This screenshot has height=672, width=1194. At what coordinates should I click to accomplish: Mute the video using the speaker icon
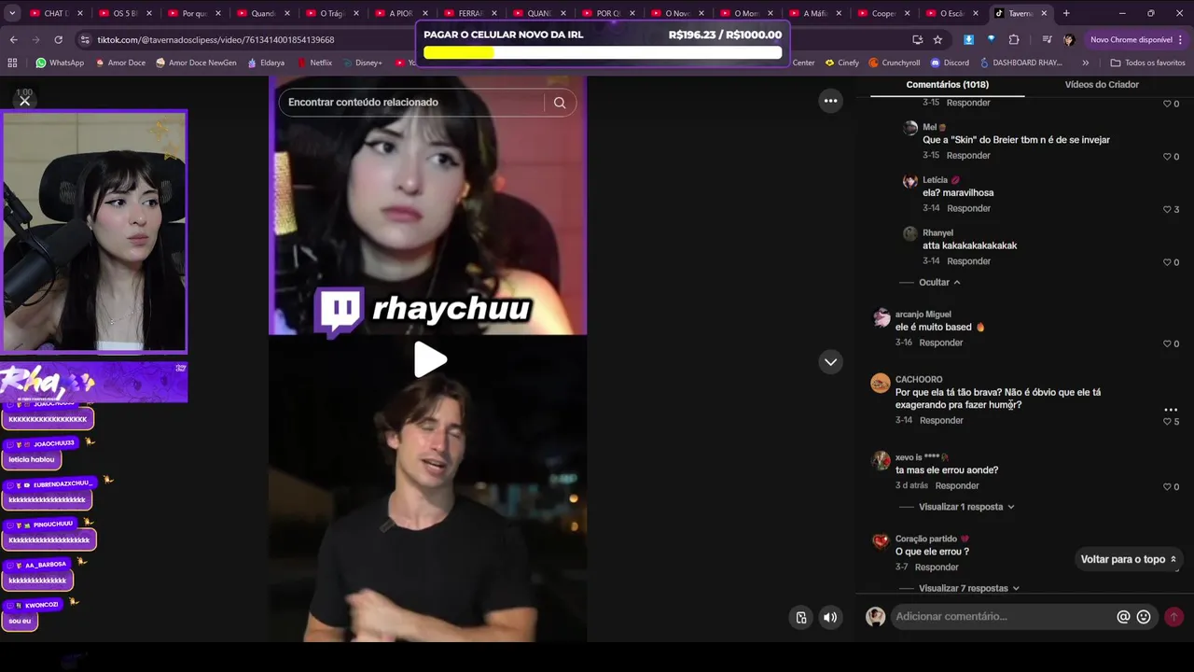pyautogui.click(x=830, y=617)
